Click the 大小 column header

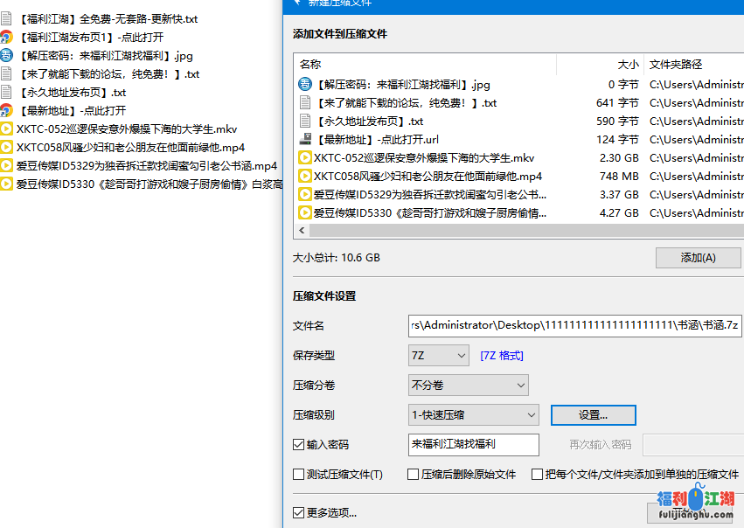click(x=627, y=65)
